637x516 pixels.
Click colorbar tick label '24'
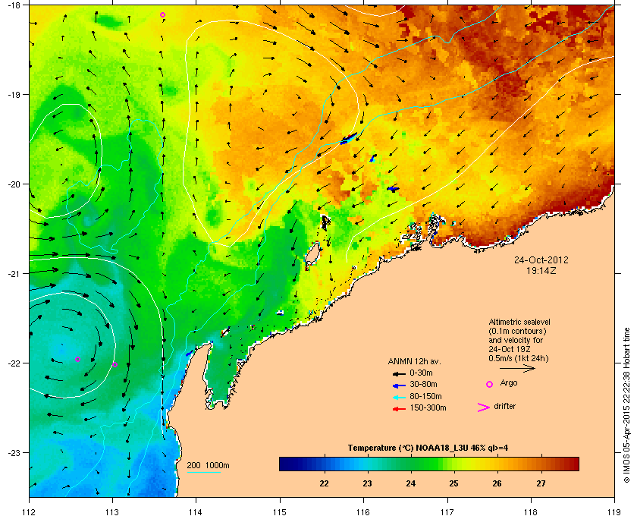(411, 483)
